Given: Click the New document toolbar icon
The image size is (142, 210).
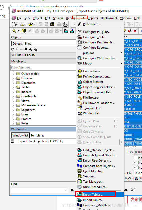Looking at the screenshot, I should pyautogui.click(x=14, y=24).
